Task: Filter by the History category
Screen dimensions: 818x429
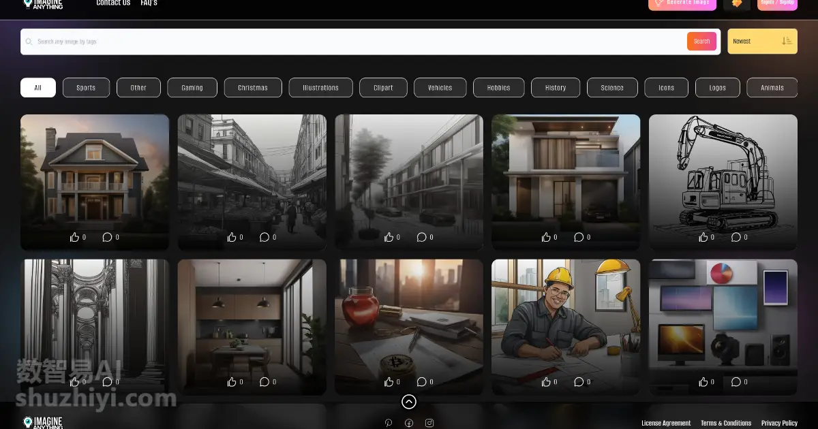Action: 556,88
